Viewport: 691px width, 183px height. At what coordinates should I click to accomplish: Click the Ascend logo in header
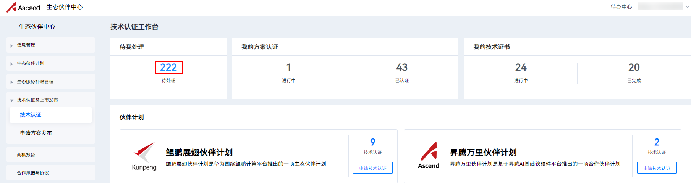point(23,7)
